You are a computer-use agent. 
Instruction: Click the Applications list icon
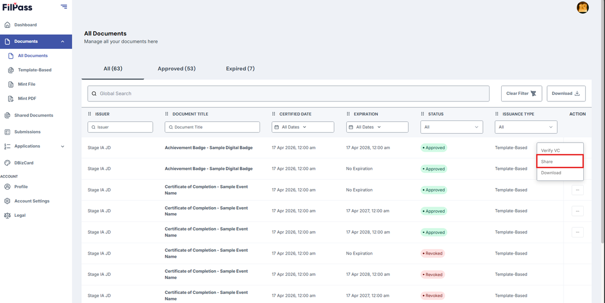tap(7, 146)
